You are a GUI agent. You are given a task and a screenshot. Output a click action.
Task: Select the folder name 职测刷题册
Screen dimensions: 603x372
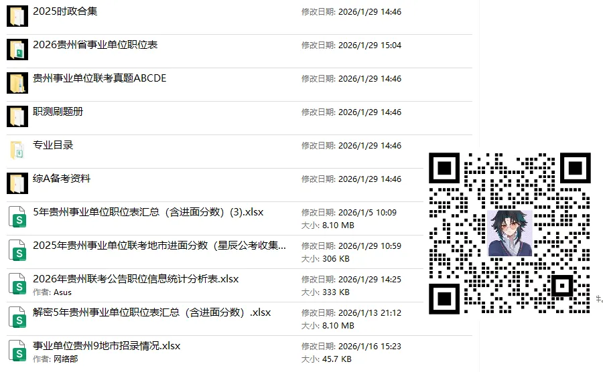point(58,111)
